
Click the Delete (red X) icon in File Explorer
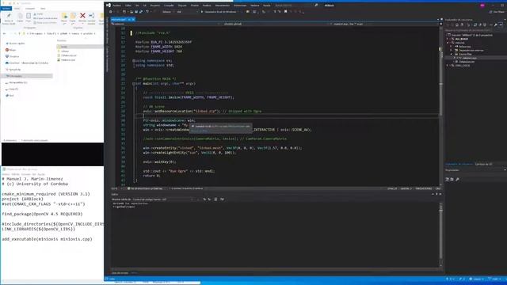coord(82,16)
